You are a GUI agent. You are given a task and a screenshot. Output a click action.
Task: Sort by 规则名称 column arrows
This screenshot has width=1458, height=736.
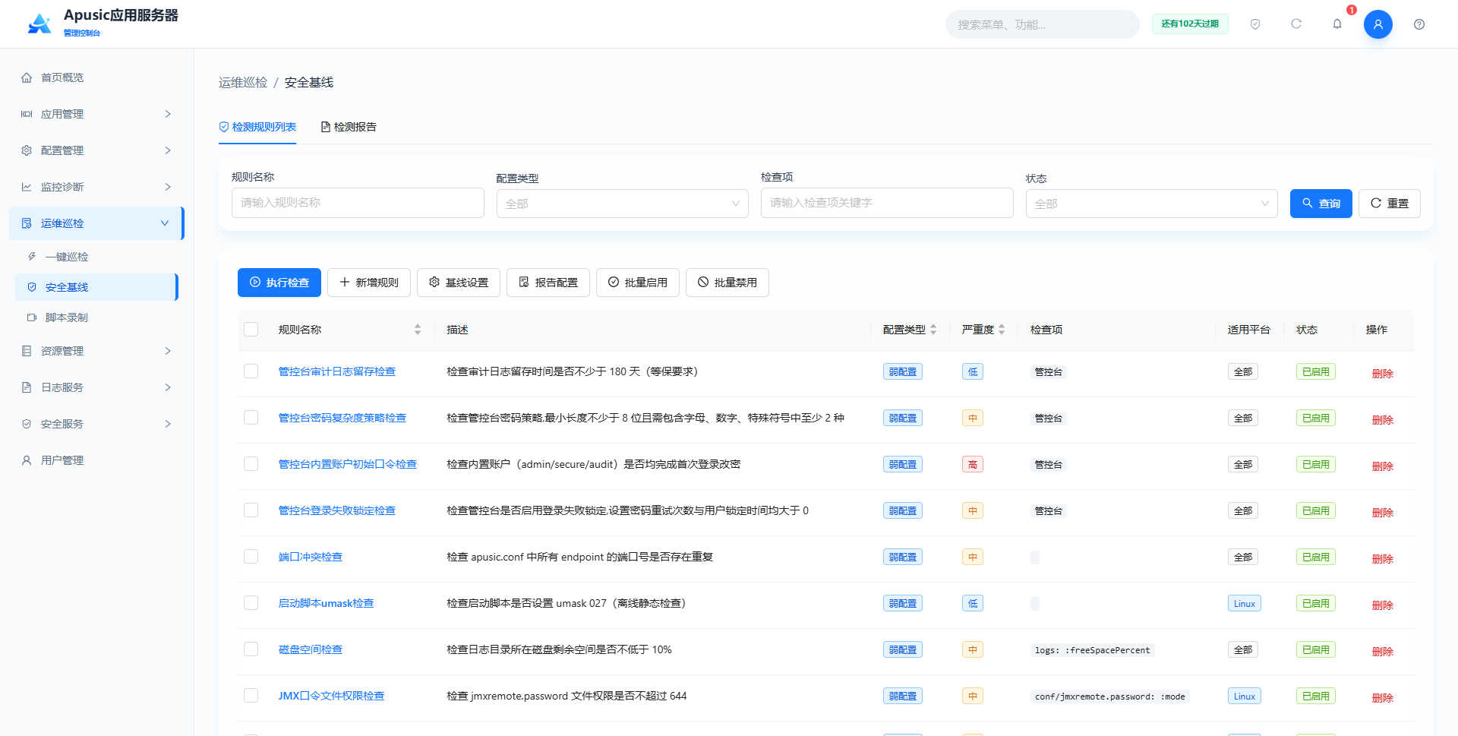(418, 330)
